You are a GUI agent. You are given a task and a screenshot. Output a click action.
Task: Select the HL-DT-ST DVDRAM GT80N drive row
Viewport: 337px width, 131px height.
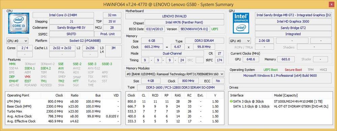pos(280,106)
